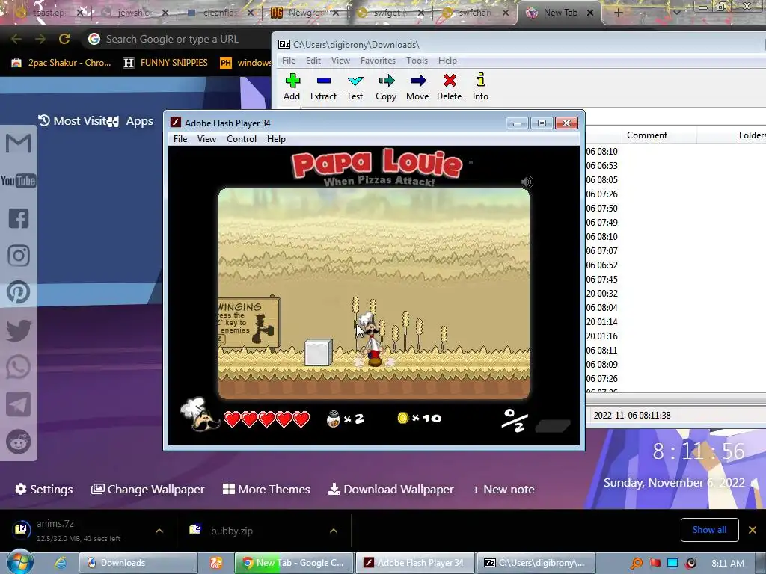Switch to the Newgrounds Chrome tab

(x=306, y=13)
